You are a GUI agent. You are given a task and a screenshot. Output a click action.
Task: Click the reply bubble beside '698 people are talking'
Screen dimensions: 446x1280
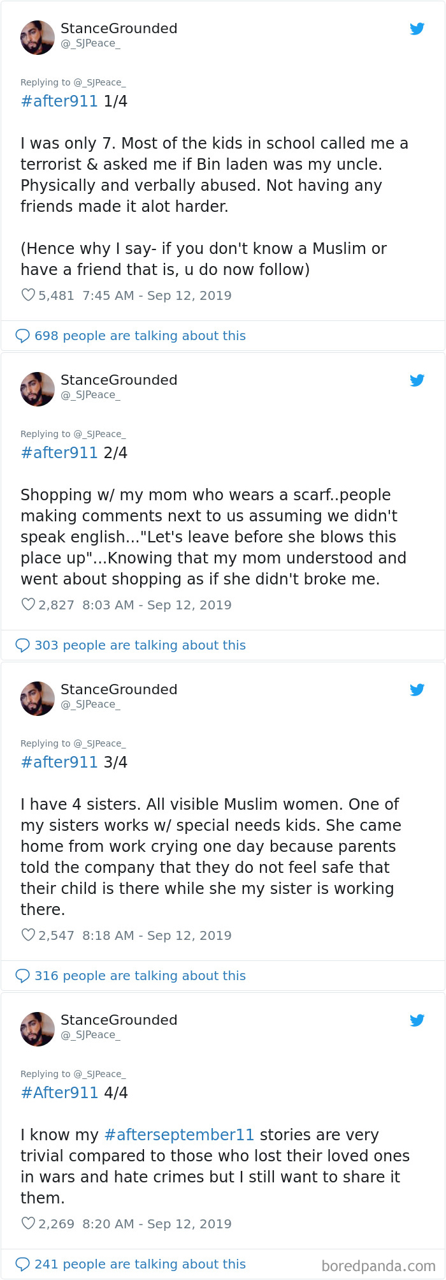24,335
